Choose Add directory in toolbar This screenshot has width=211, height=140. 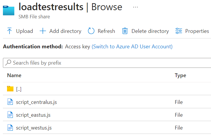click(x=65, y=31)
